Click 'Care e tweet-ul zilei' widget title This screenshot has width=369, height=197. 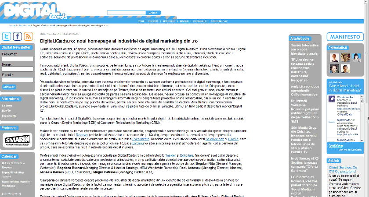[344, 88]
